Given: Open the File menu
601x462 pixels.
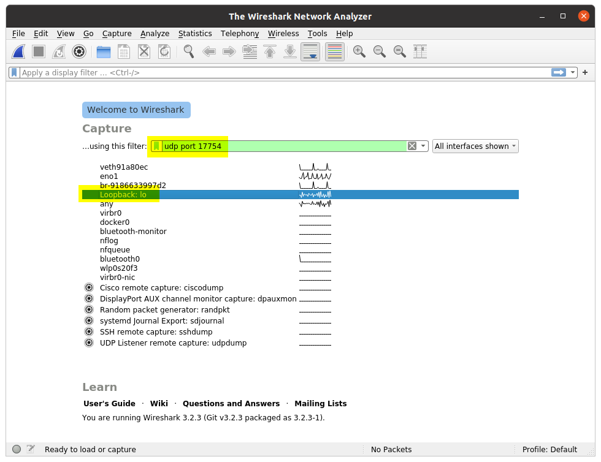Looking at the screenshot, I should coord(18,33).
